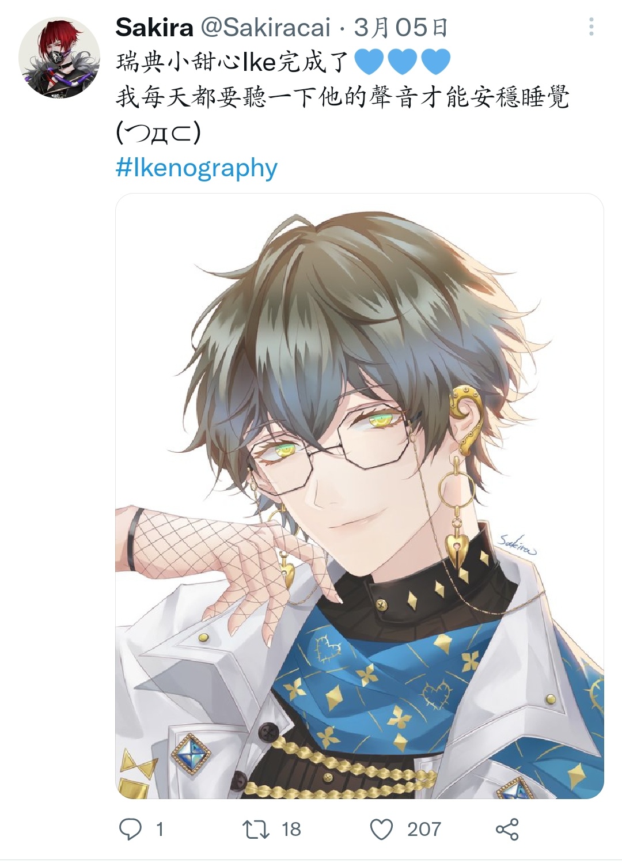This screenshot has height=863, width=622.
Task: Click the like count 207
Action: pyautogui.click(x=424, y=829)
